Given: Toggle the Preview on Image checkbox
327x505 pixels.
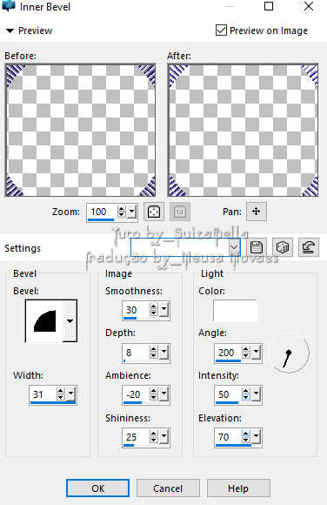Looking at the screenshot, I should click(221, 30).
